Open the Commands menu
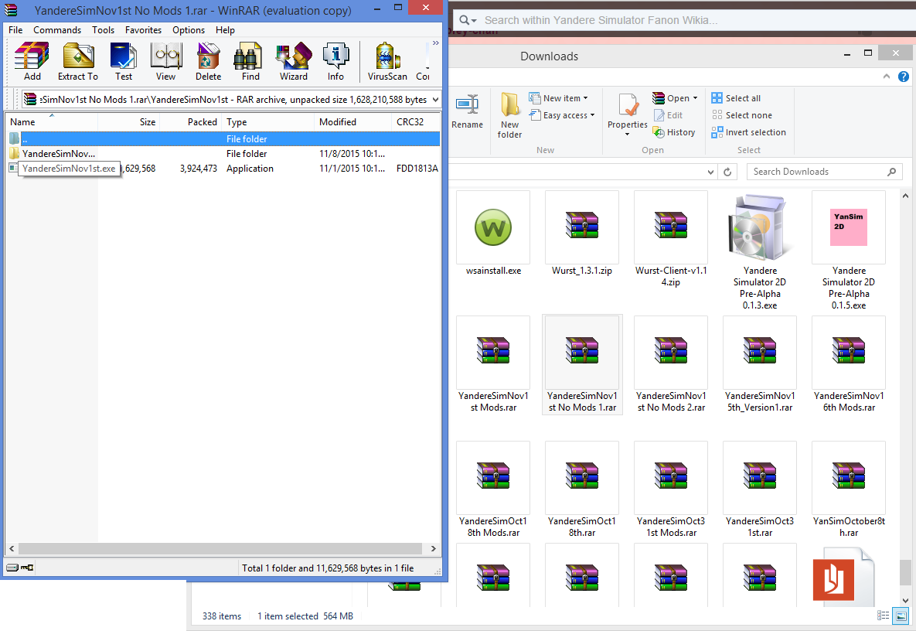 [x=57, y=30]
